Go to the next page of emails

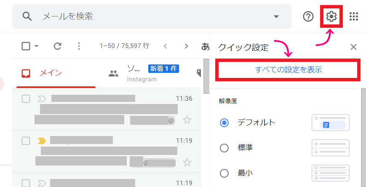tap(186, 46)
